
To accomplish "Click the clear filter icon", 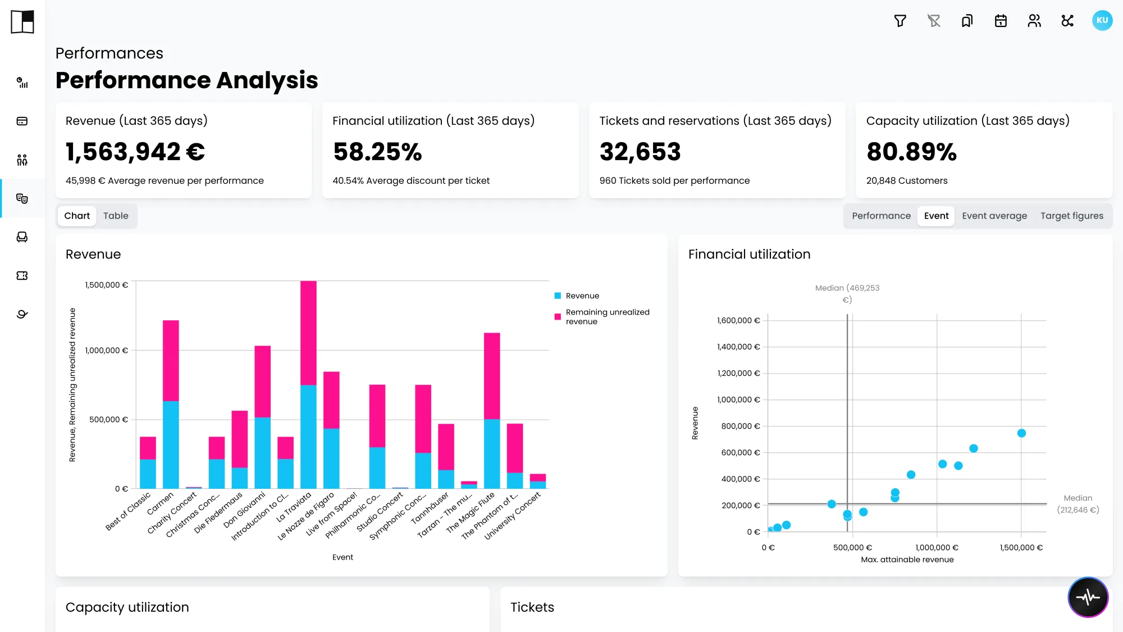I will click(x=934, y=21).
